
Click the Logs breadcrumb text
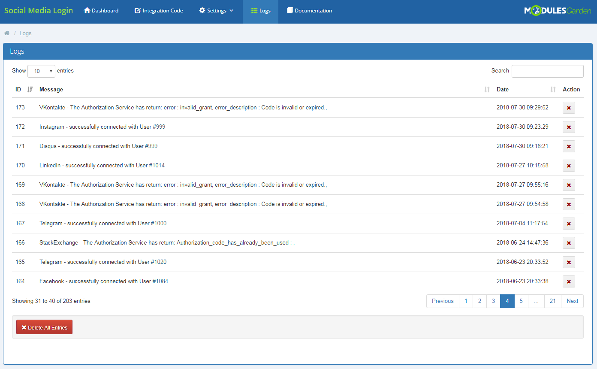(25, 33)
